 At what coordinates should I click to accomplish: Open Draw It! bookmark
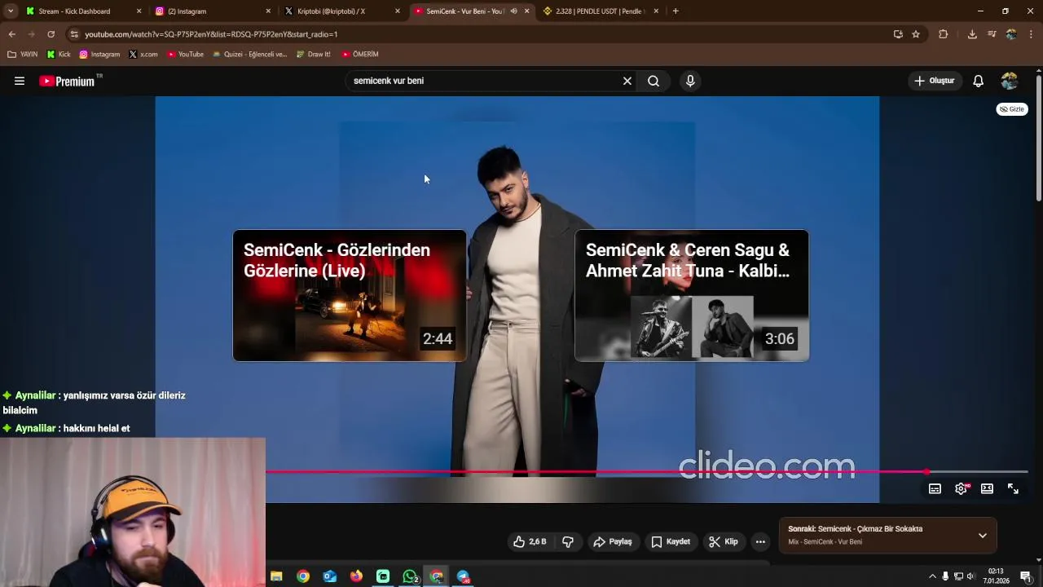[314, 55]
